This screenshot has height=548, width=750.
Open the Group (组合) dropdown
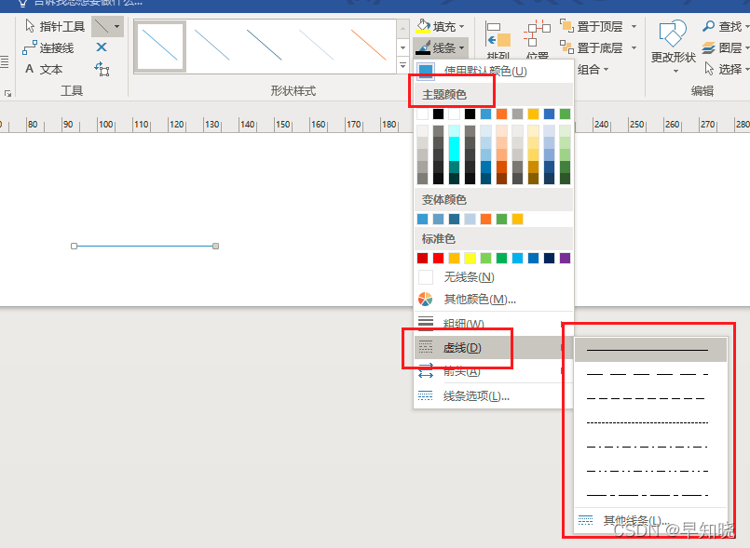coord(593,69)
